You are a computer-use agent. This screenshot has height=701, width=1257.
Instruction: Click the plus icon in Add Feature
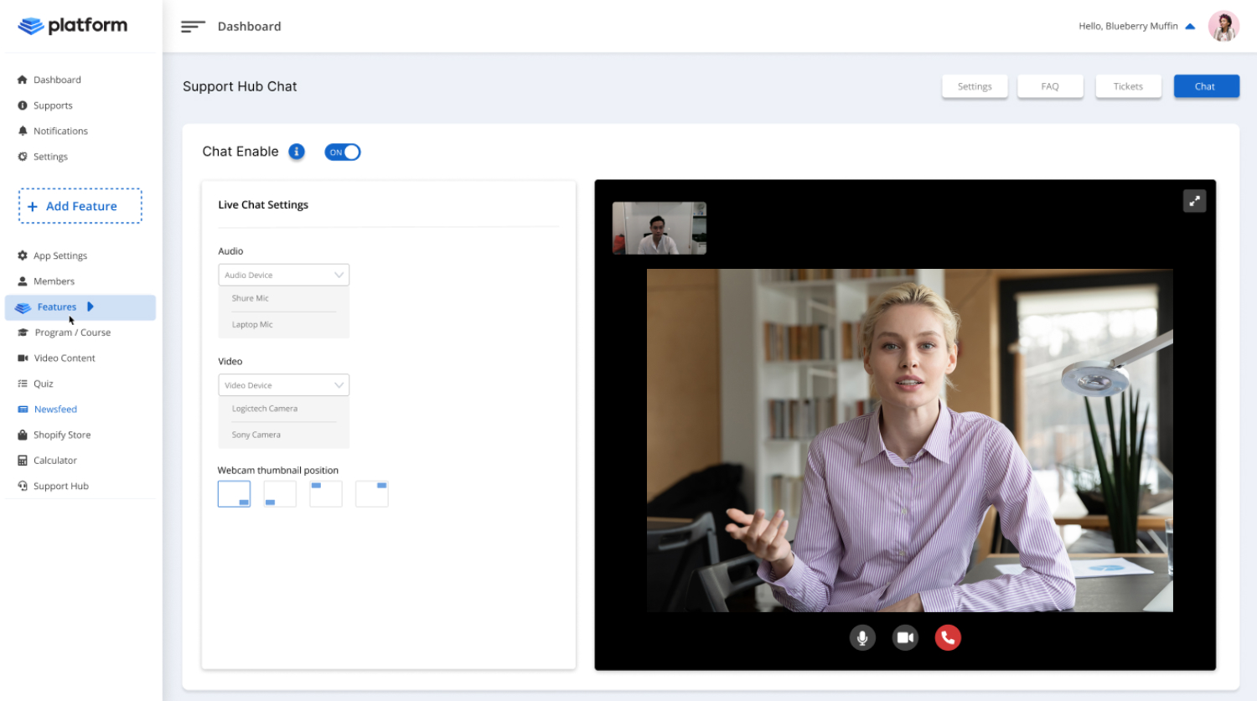click(x=33, y=206)
